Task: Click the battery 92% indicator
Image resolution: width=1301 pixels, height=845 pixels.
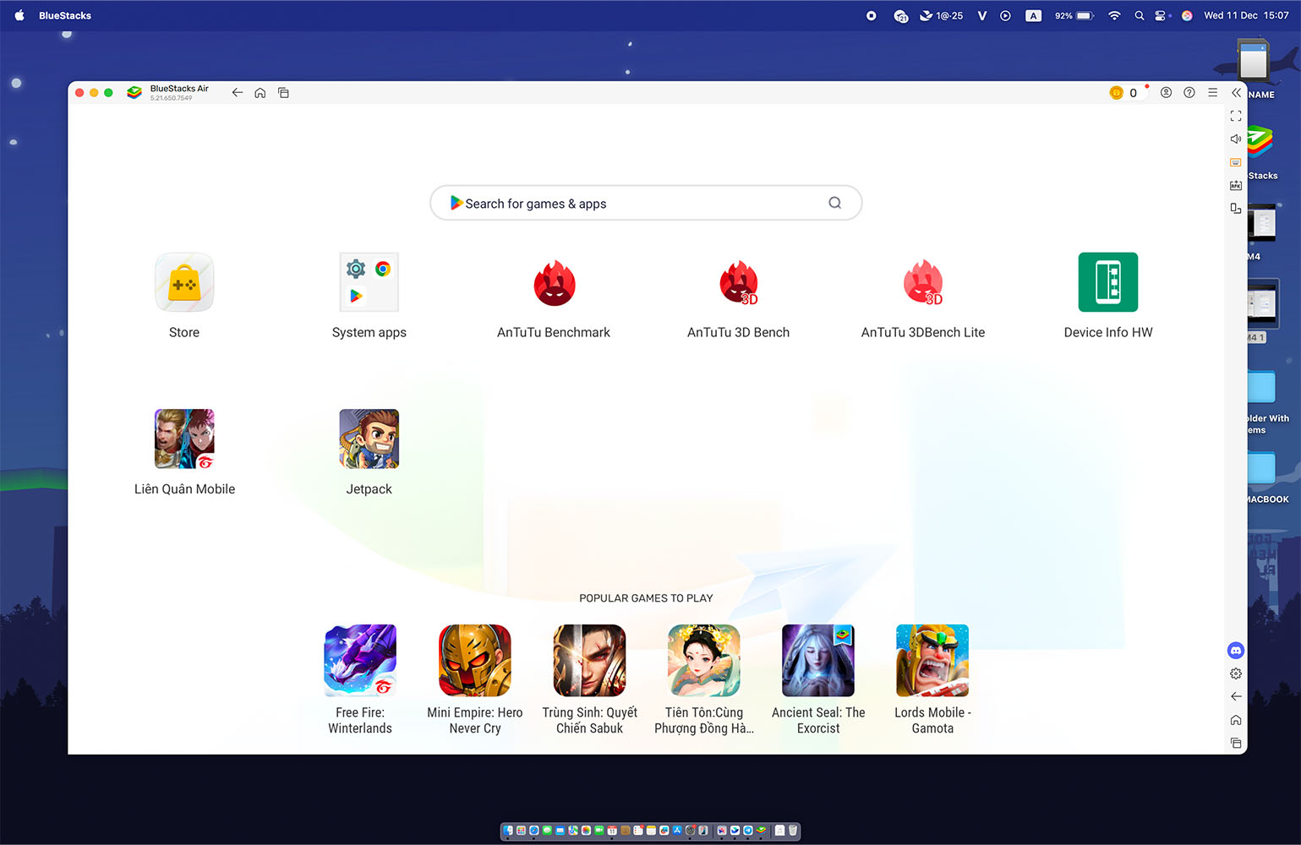Action: [x=1074, y=15]
